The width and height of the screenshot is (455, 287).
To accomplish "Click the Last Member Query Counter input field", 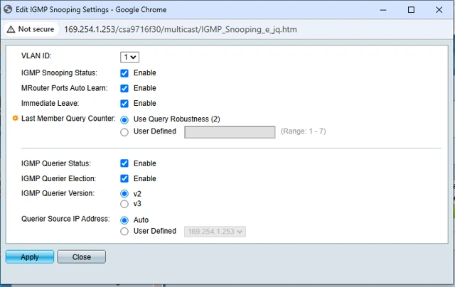I will [230, 132].
